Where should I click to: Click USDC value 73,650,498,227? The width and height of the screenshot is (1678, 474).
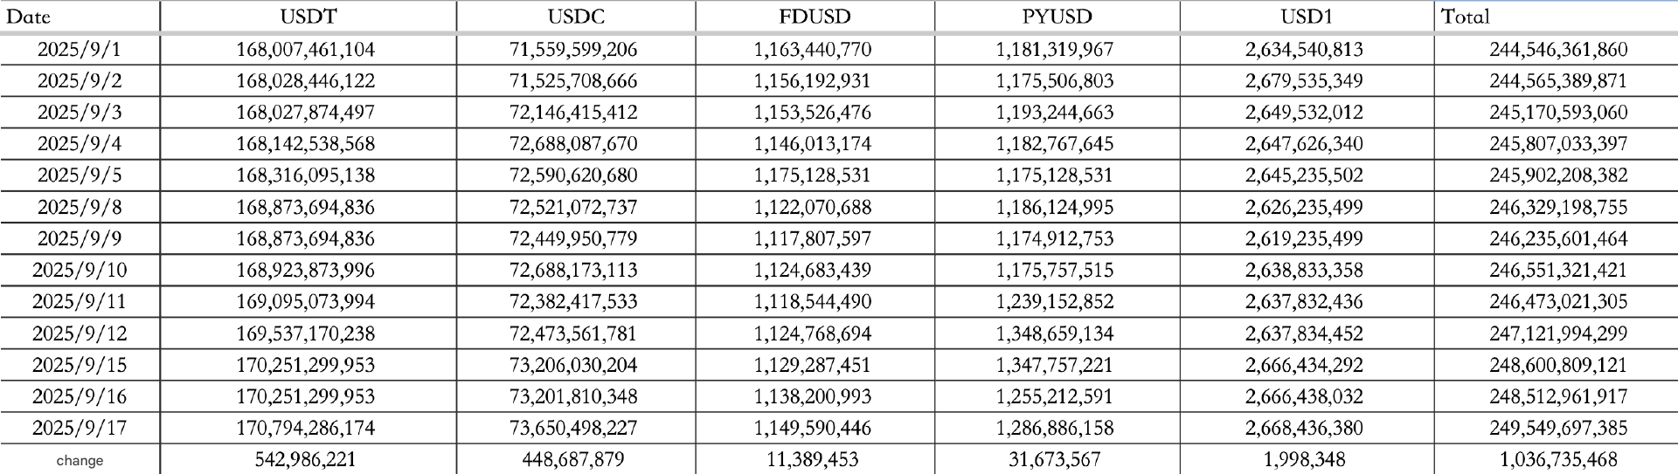573,428
